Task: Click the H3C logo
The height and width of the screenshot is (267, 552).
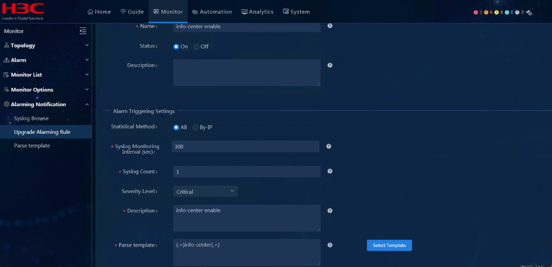Action: [x=23, y=11]
